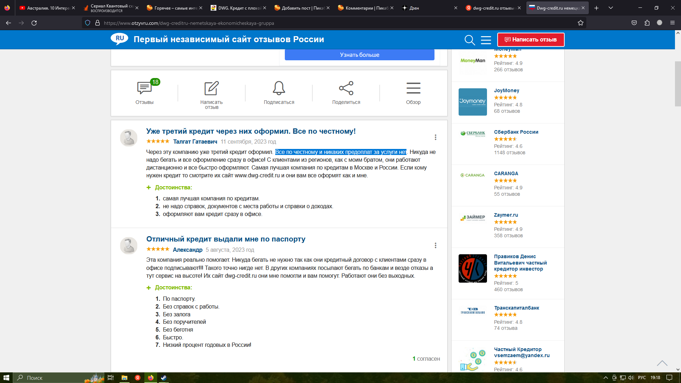Open the Отзывы section with badge 18

[145, 92]
